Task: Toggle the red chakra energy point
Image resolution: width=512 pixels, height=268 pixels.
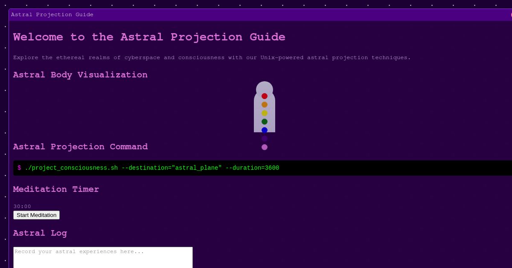Action: click(265, 96)
